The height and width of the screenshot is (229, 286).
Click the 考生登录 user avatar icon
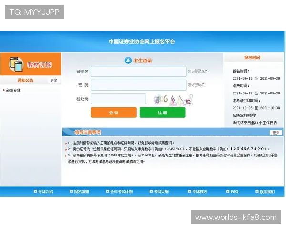128,60
